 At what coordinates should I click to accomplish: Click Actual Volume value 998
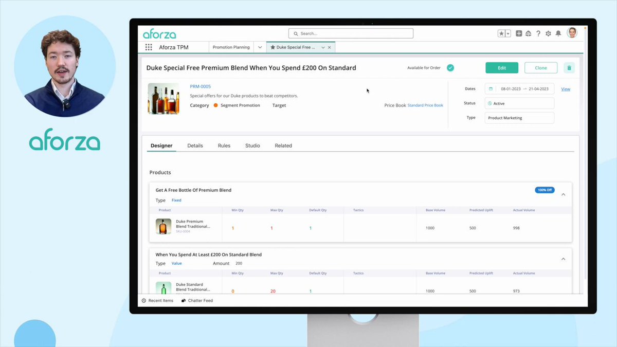click(x=516, y=228)
